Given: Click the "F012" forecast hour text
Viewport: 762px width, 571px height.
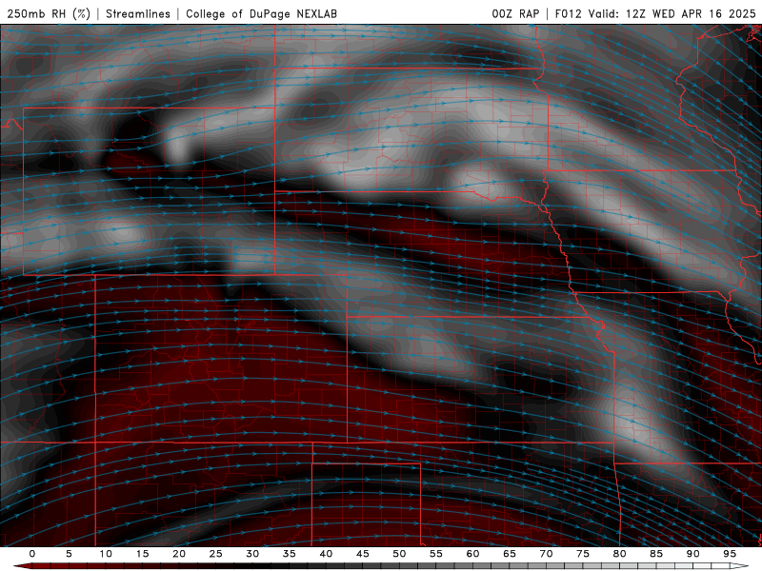Looking at the screenshot, I should [x=568, y=13].
